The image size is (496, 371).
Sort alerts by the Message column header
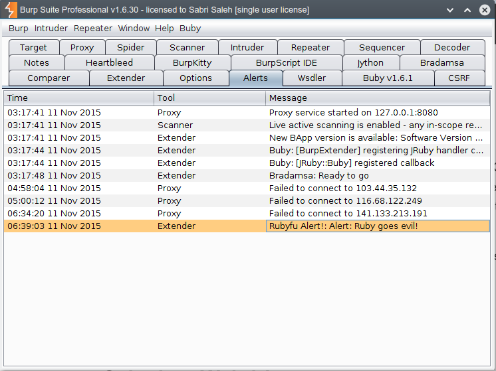click(x=377, y=98)
